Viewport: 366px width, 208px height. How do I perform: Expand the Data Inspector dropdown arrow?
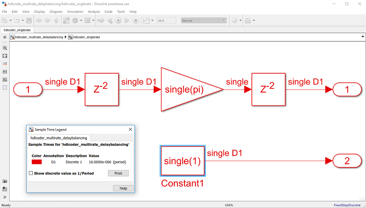(152, 20)
